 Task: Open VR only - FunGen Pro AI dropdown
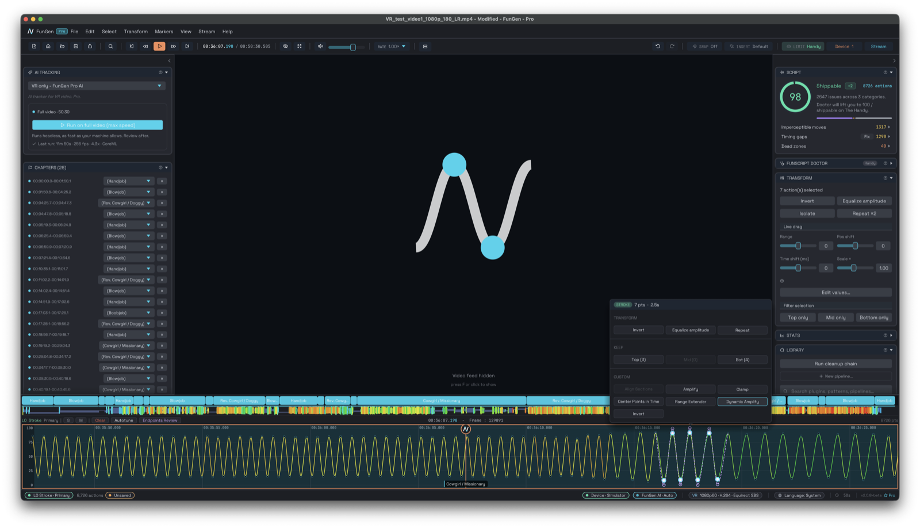click(97, 86)
